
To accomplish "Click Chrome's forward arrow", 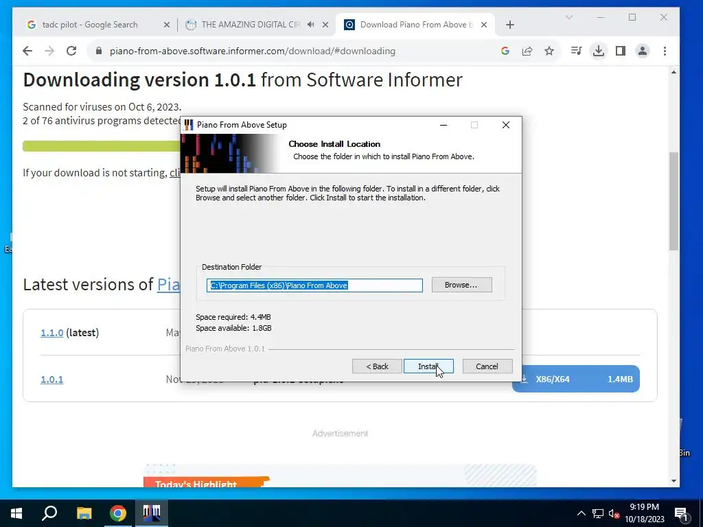I will tap(49, 51).
